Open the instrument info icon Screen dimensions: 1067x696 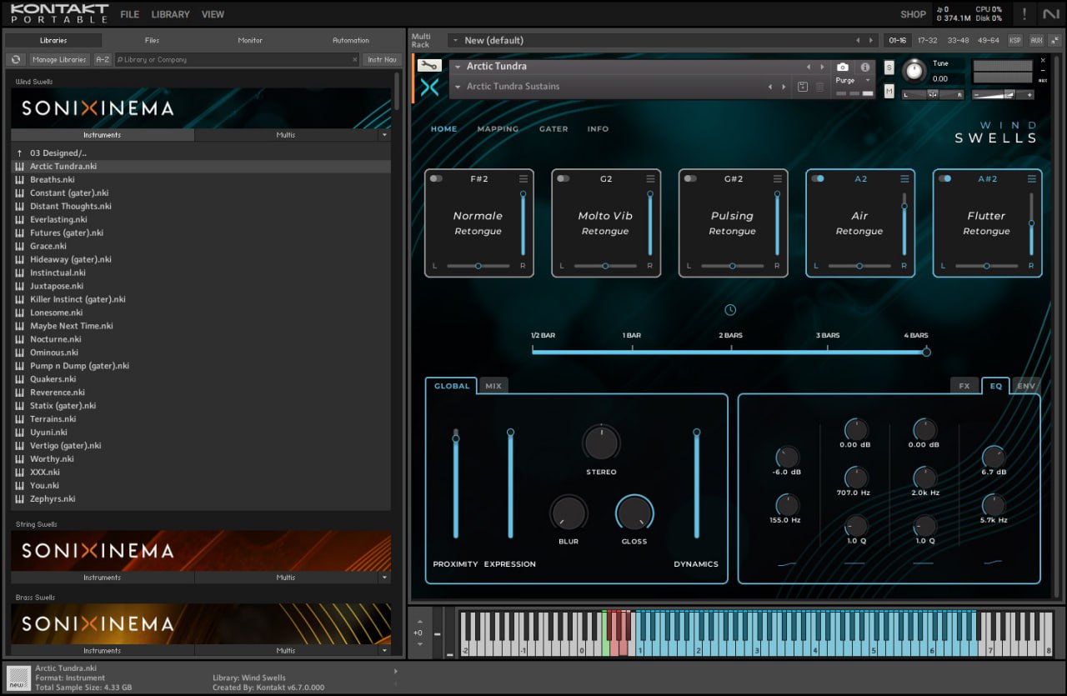click(865, 67)
